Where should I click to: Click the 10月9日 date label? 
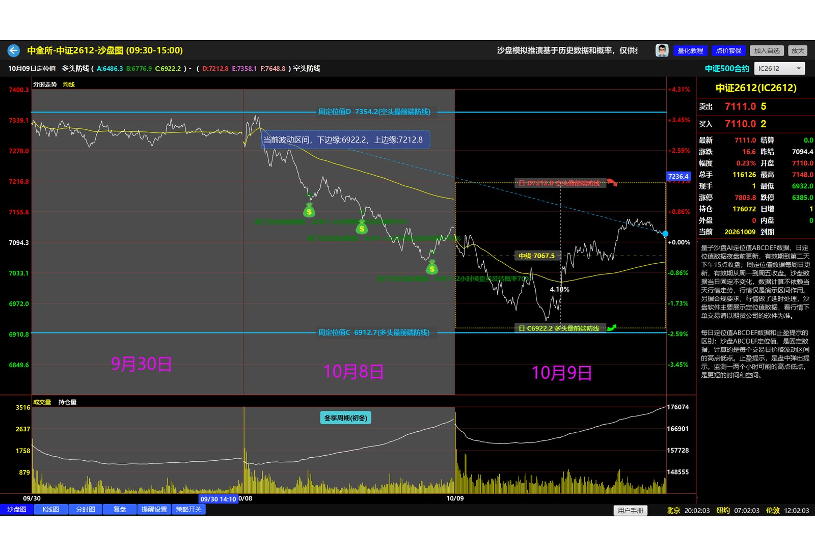tap(561, 373)
